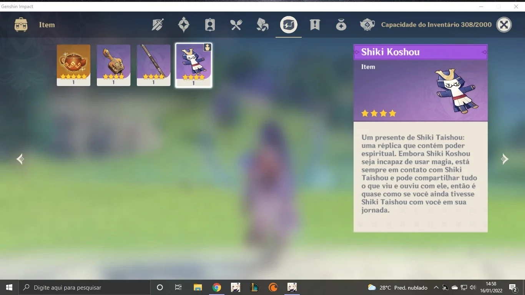Open the Precious Items pouch tab

[x=341, y=25]
